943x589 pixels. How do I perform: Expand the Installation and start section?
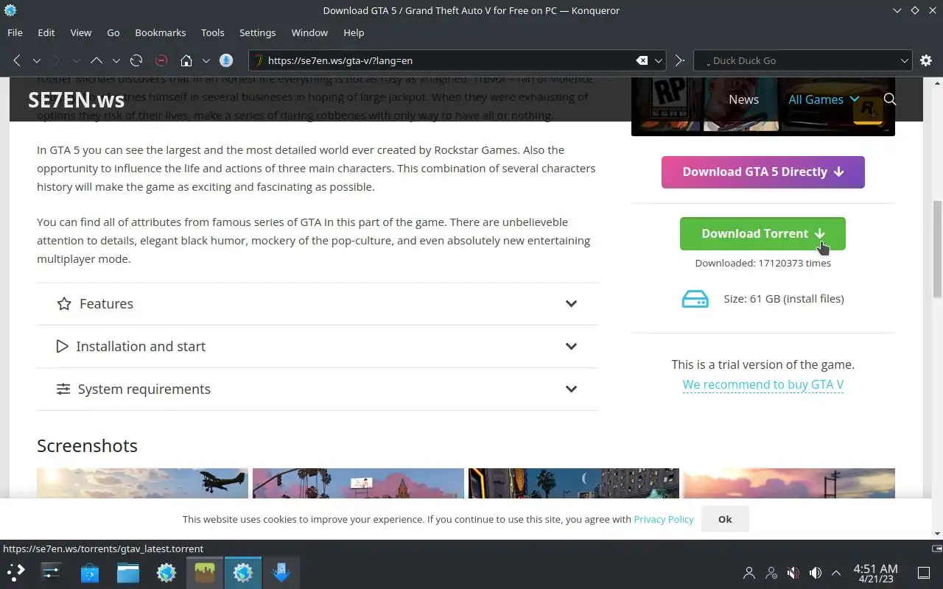pos(318,346)
